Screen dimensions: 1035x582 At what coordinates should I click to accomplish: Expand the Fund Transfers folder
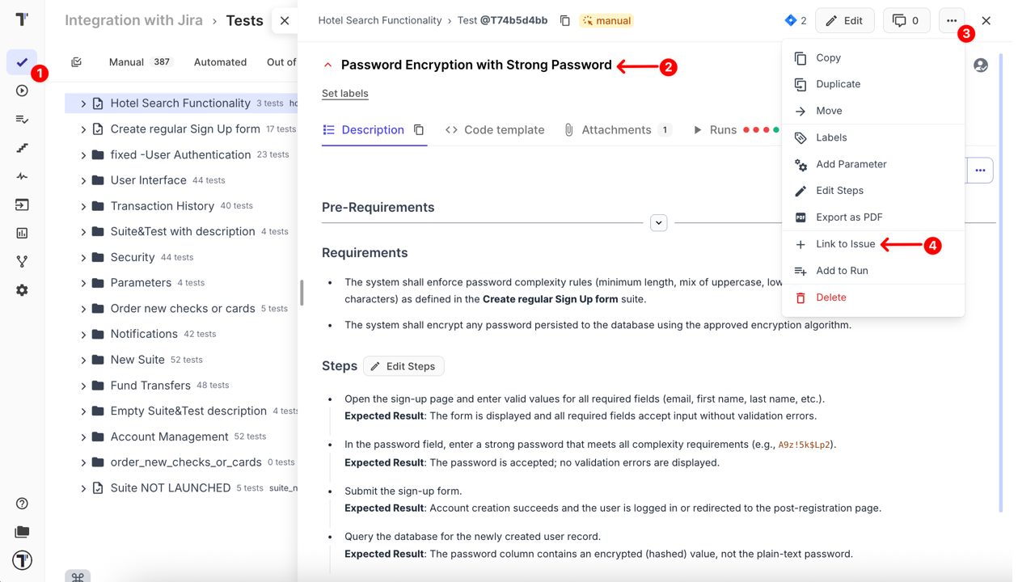point(83,386)
